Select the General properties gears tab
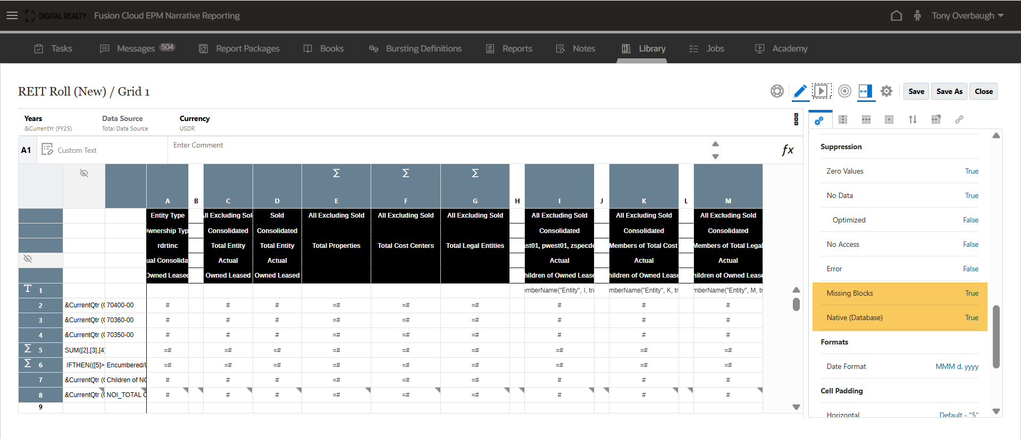The image size is (1021, 439). click(x=819, y=120)
